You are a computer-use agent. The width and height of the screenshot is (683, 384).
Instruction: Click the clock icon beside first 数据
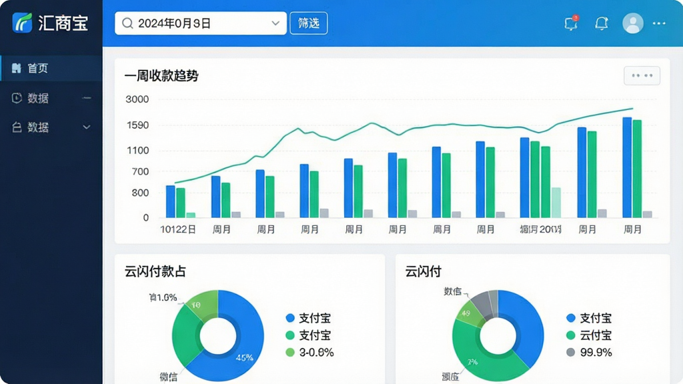[17, 98]
